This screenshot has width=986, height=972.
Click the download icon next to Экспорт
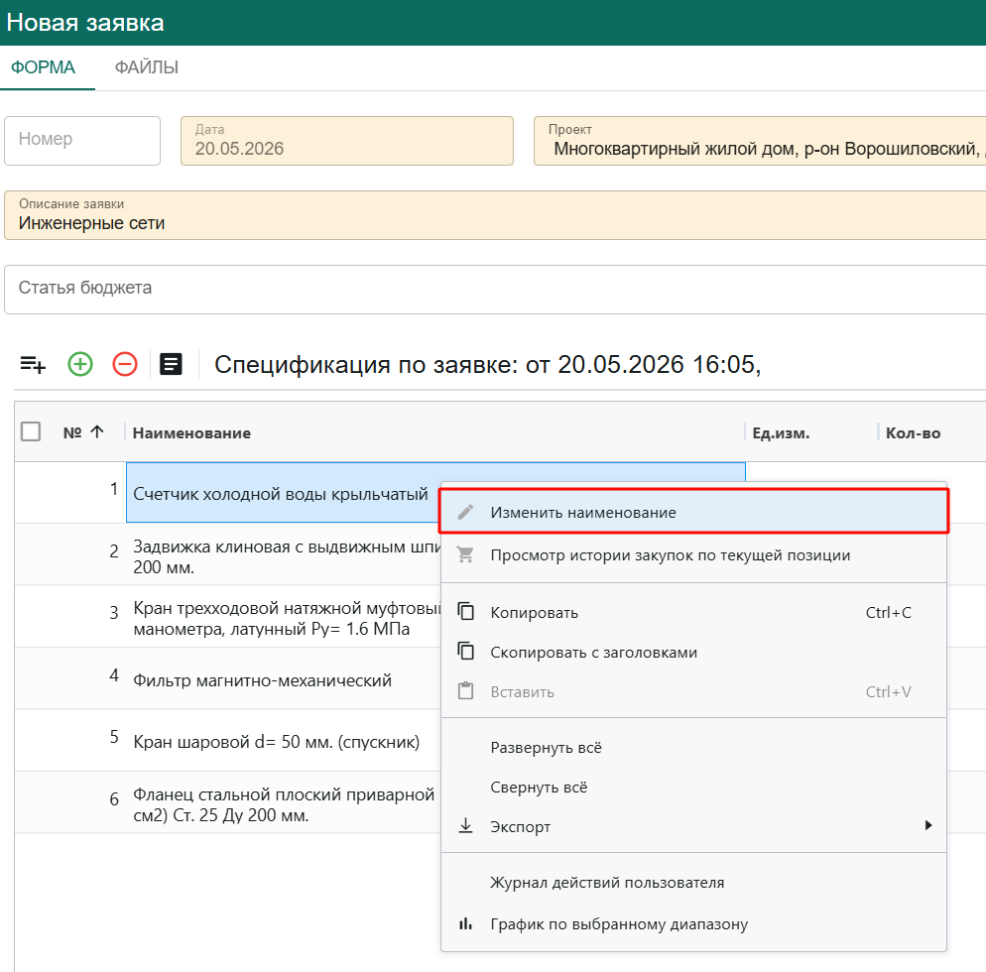466,825
